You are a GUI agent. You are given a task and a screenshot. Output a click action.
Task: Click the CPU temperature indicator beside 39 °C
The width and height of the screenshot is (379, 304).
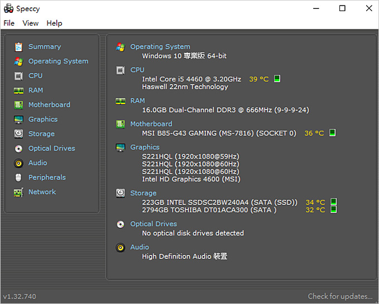pyautogui.click(x=277, y=79)
